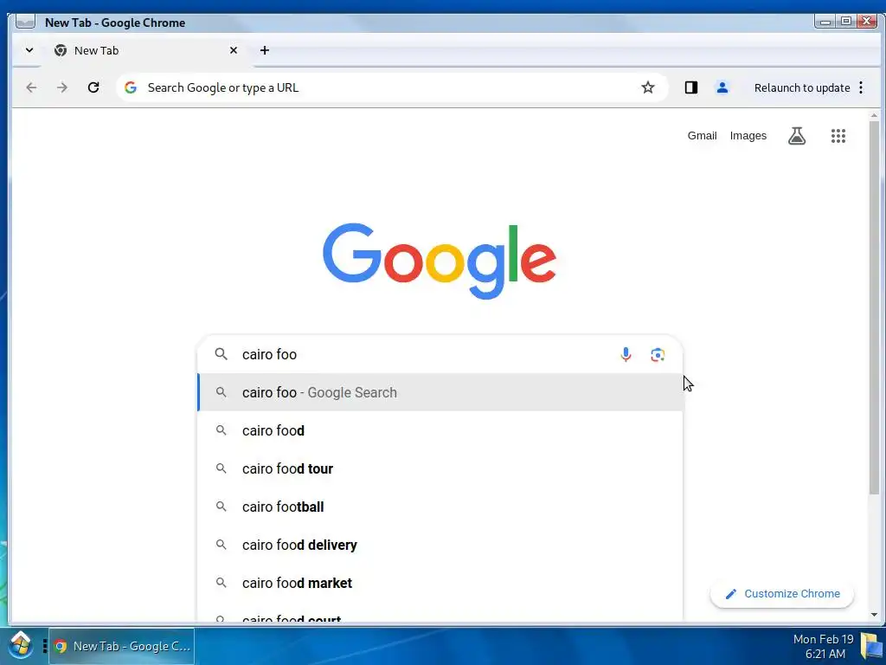This screenshot has height=665, width=886.
Task: Click the Google icon in the address bar
Action: [131, 87]
